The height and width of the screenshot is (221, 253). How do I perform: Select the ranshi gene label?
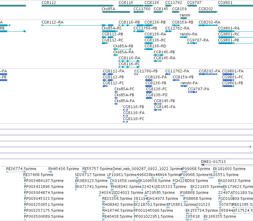pyautogui.click(x=185, y=15)
